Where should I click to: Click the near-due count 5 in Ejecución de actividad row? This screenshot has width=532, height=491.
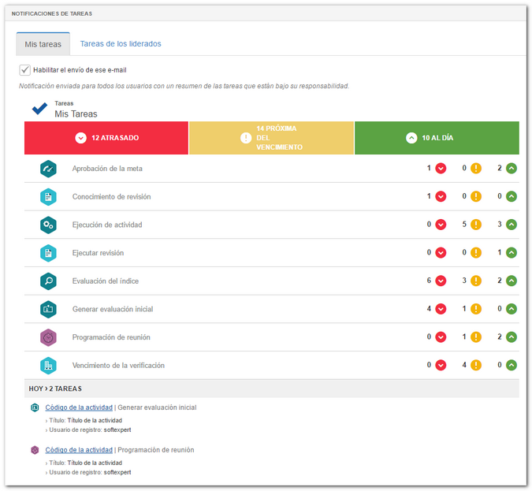[464, 225]
